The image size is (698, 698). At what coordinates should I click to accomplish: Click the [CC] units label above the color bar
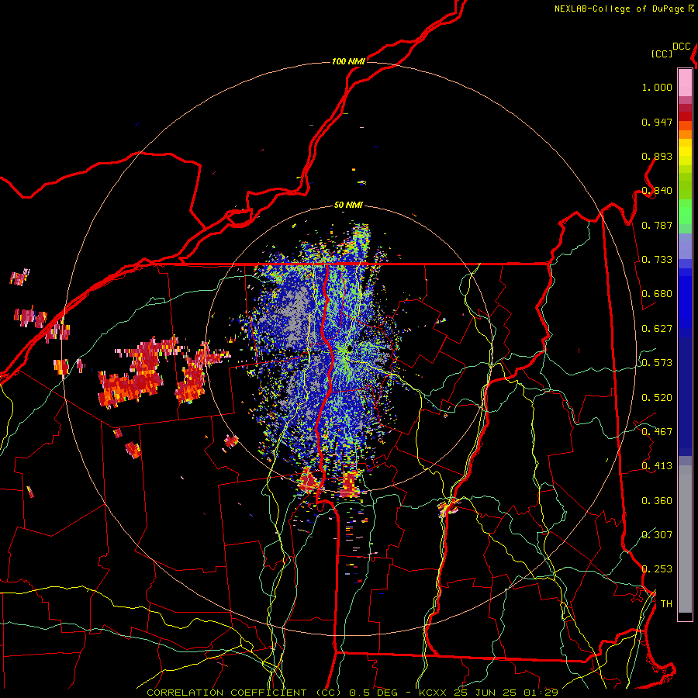[x=662, y=54]
